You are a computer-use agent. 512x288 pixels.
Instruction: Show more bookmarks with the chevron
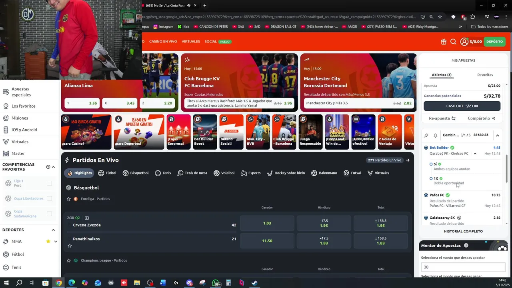[460, 27]
